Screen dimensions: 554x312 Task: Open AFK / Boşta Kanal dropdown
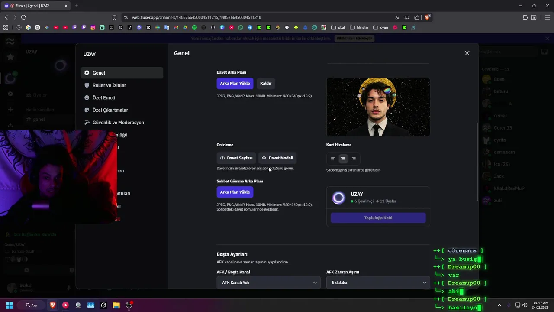point(268,283)
